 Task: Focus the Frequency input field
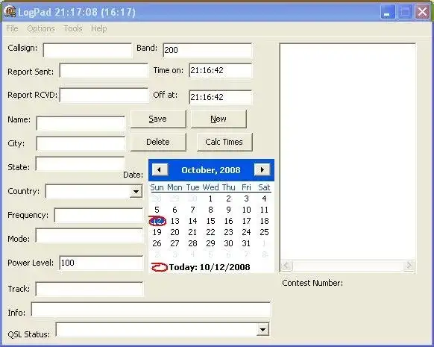point(99,215)
